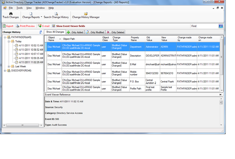Click the clock icon for 11:02:29 AM
235x159 pixels.
(x=17, y=62)
